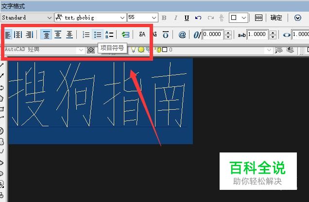The width and height of the screenshot is (309, 202).
Task: Align text left in the text formatting toolbar
Action: click(x=8, y=34)
